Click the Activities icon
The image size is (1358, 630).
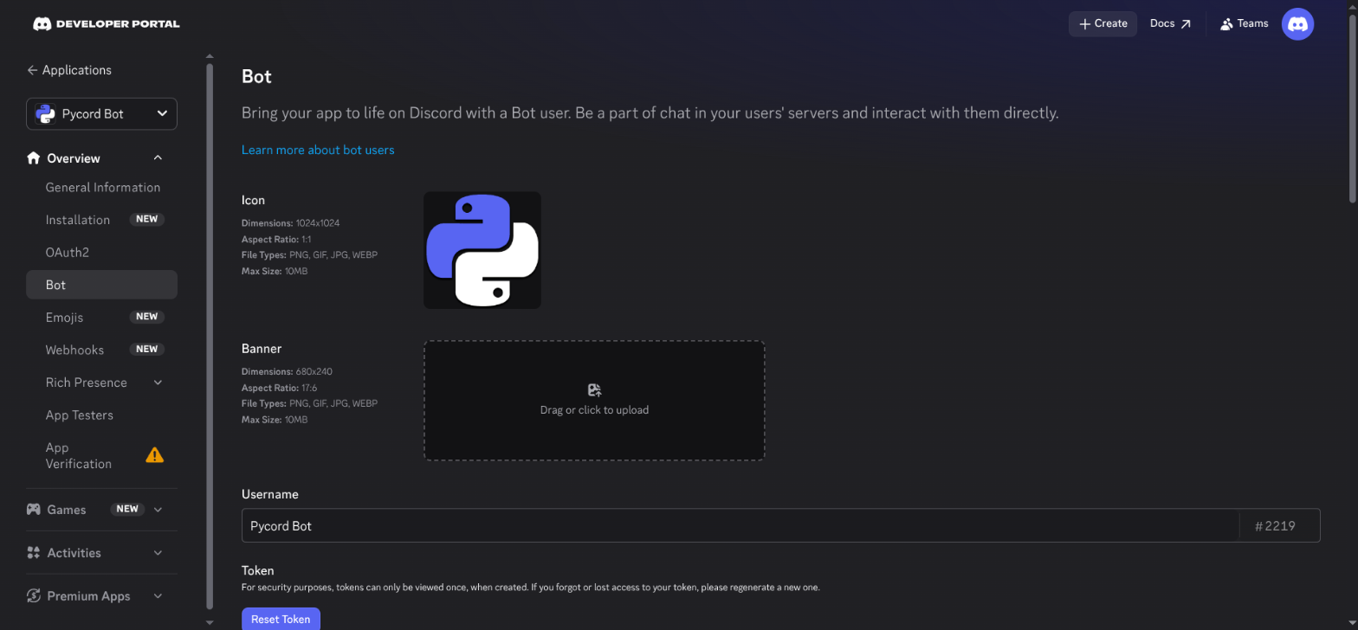(x=34, y=553)
